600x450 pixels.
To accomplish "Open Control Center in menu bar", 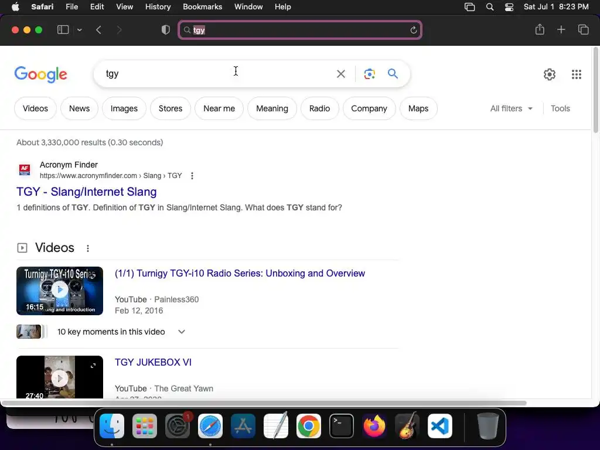I will [509, 7].
